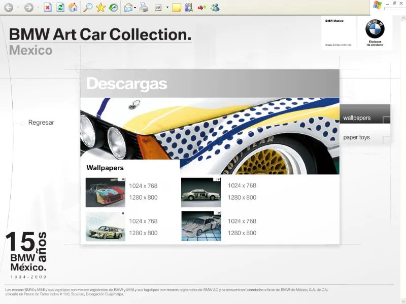
Task: Open the yellow note Discuss icon
Action: pyautogui.click(x=177, y=8)
